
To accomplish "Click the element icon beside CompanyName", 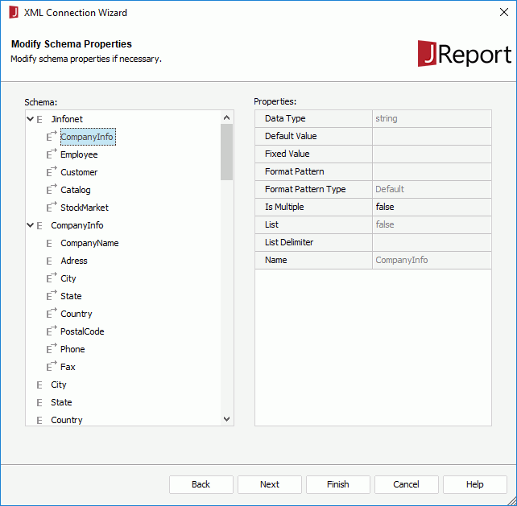I will (49, 244).
